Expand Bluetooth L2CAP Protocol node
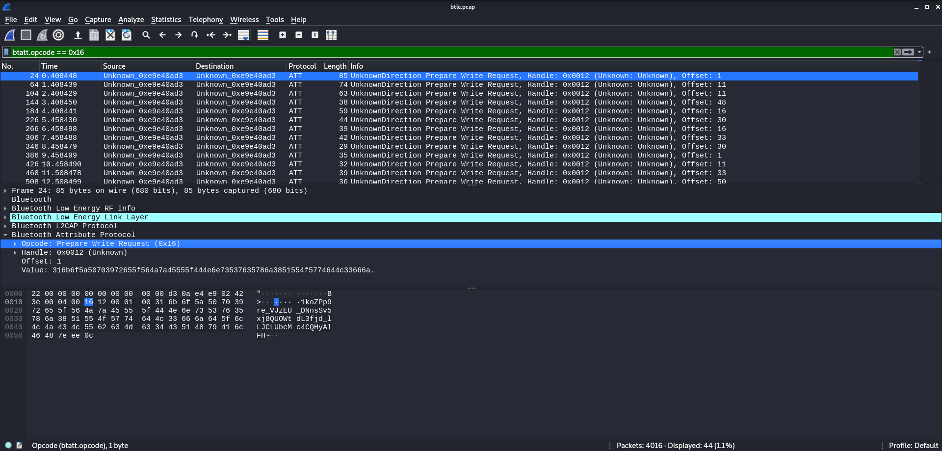This screenshot has width=942, height=451. point(5,226)
